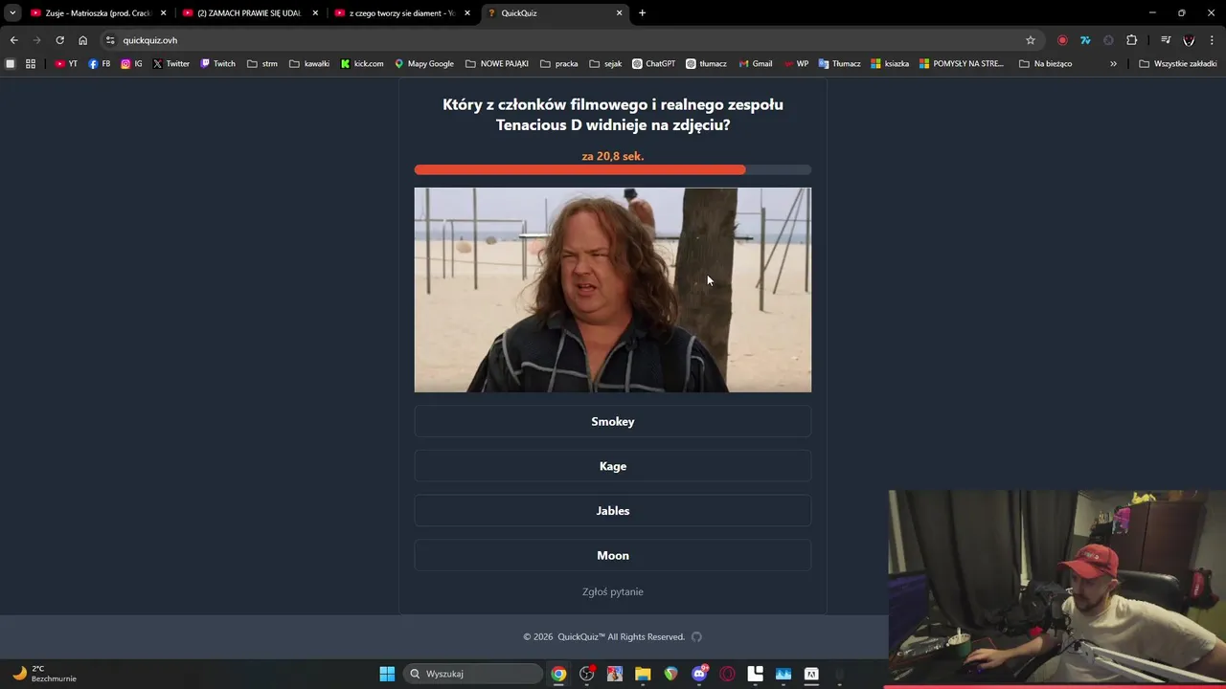Screen dimensions: 1226x689
Task: Open the Extensions puzzle-piece menu
Action: point(1131,40)
